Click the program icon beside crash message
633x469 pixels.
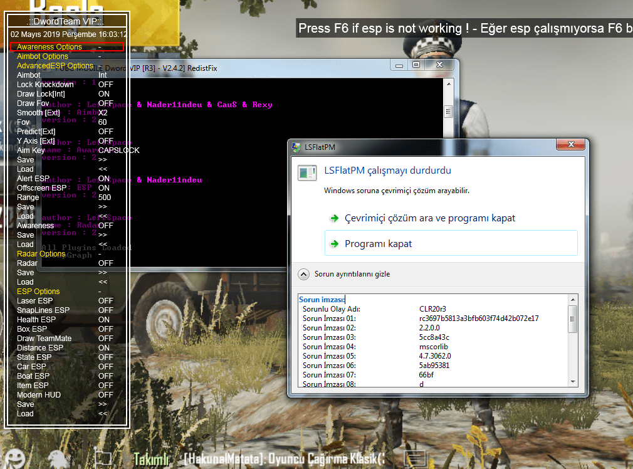pyautogui.click(x=307, y=172)
